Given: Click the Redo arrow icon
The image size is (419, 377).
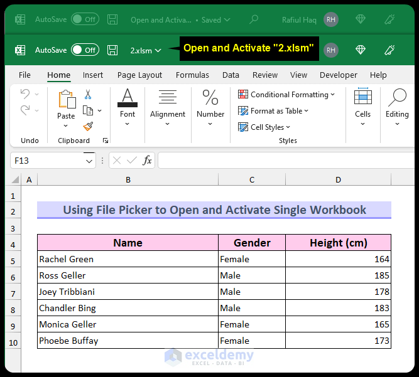Looking at the screenshot, I should coord(25,110).
